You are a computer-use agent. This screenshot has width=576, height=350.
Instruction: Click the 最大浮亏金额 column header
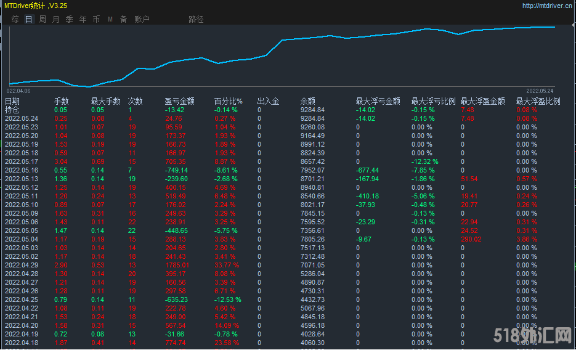click(378, 101)
